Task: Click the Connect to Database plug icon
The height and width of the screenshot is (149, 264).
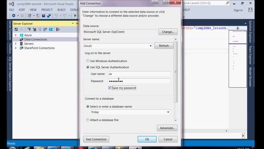Action: 29,29
